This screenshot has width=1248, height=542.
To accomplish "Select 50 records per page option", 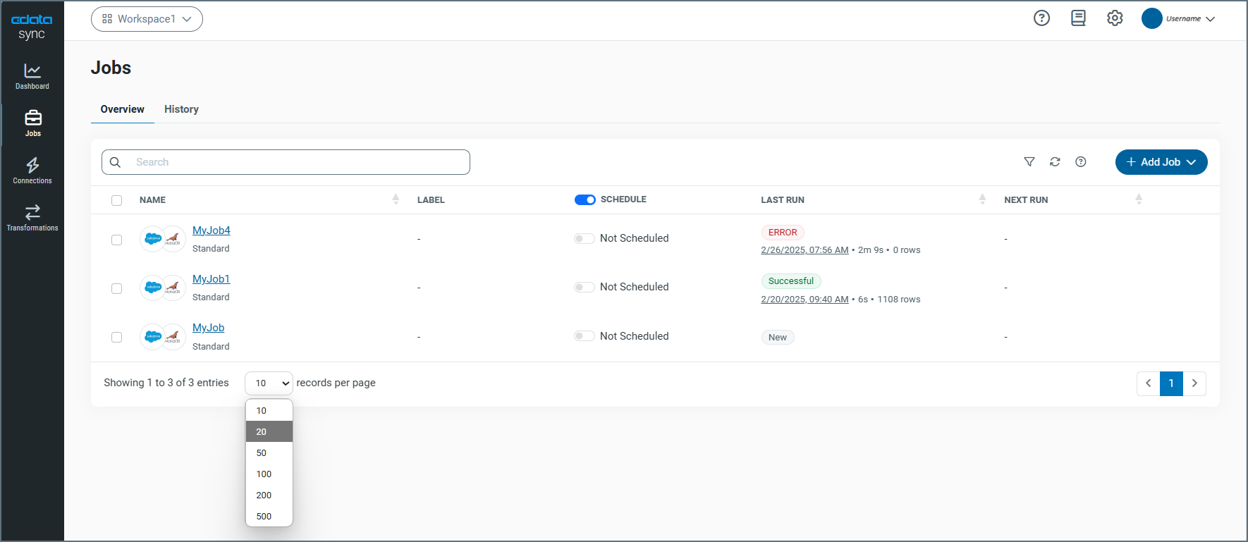I will tap(262, 453).
